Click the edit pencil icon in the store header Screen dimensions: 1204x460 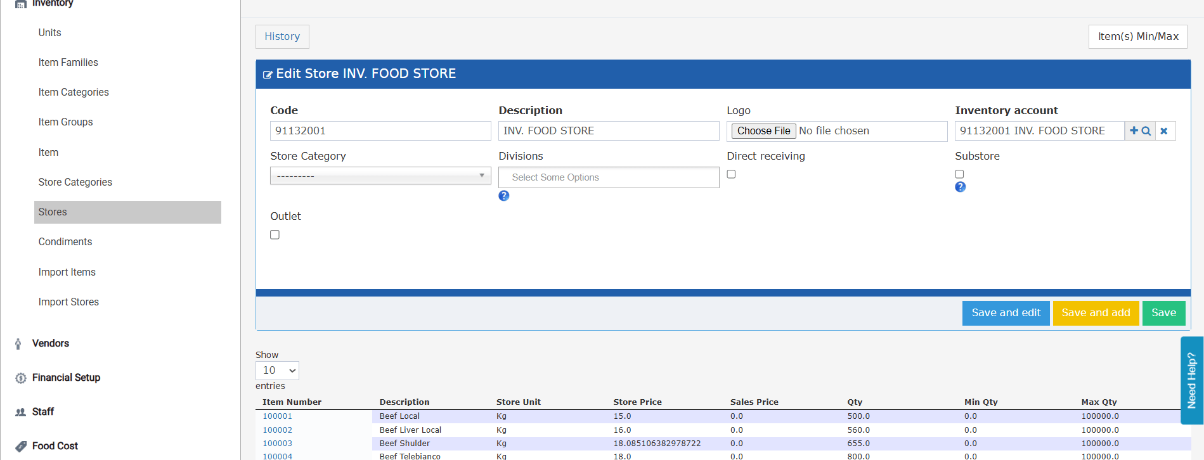pos(268,75)
